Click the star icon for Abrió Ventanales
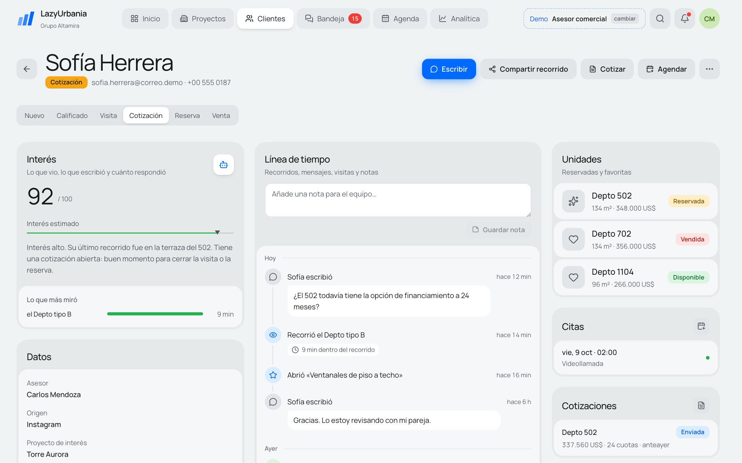The image size is (742, 463). (x=273, y=375)
